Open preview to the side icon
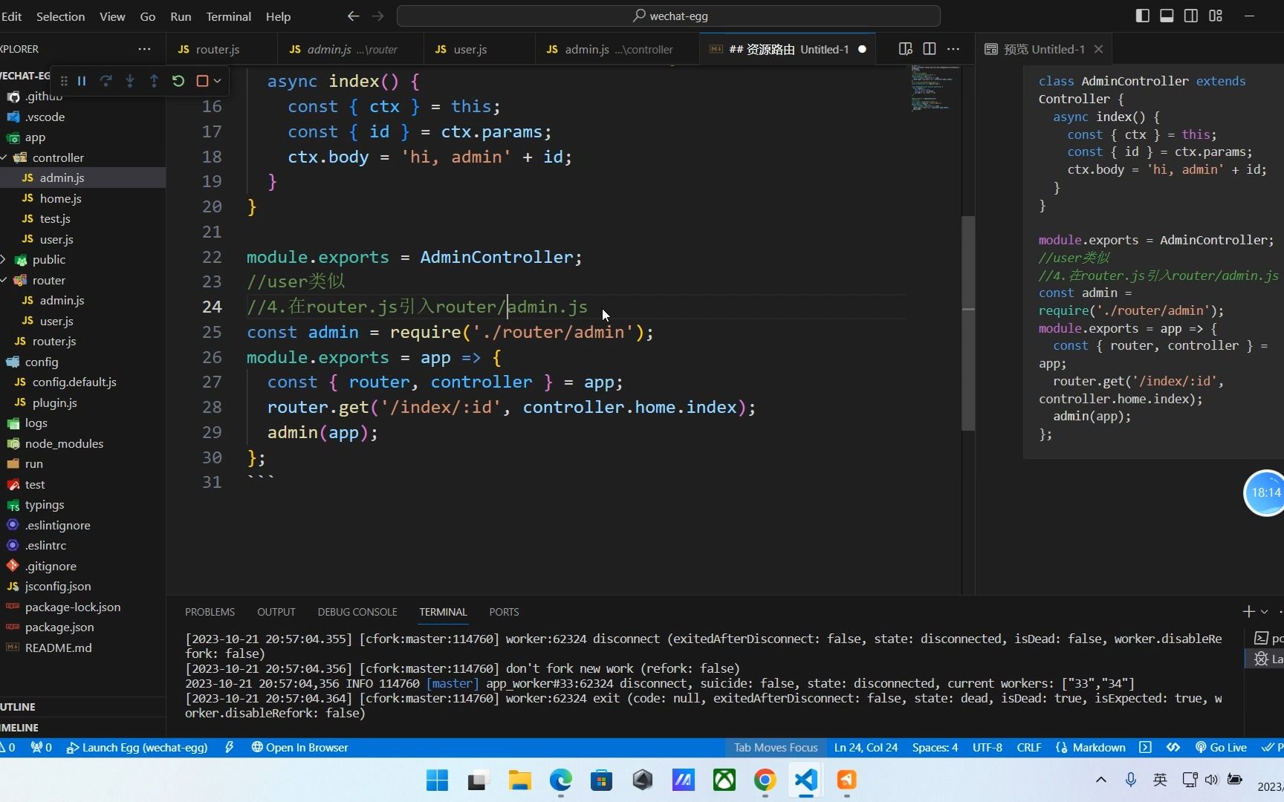The image size is (1284, 802). 905,49
